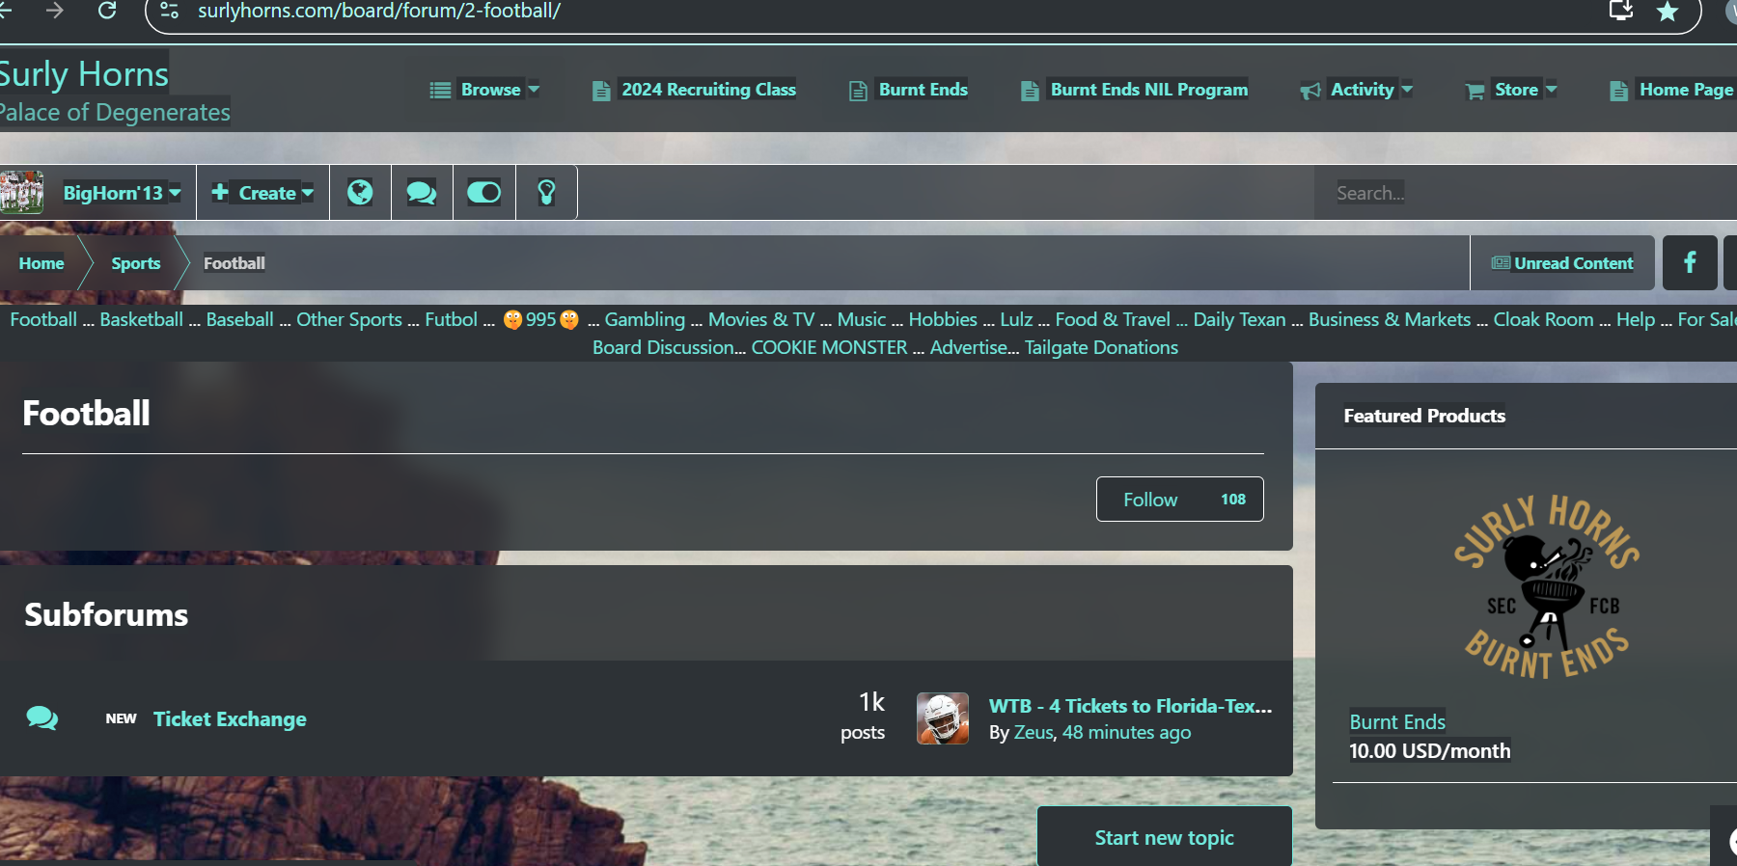Open the Facebook icon button

point(1690,263)
